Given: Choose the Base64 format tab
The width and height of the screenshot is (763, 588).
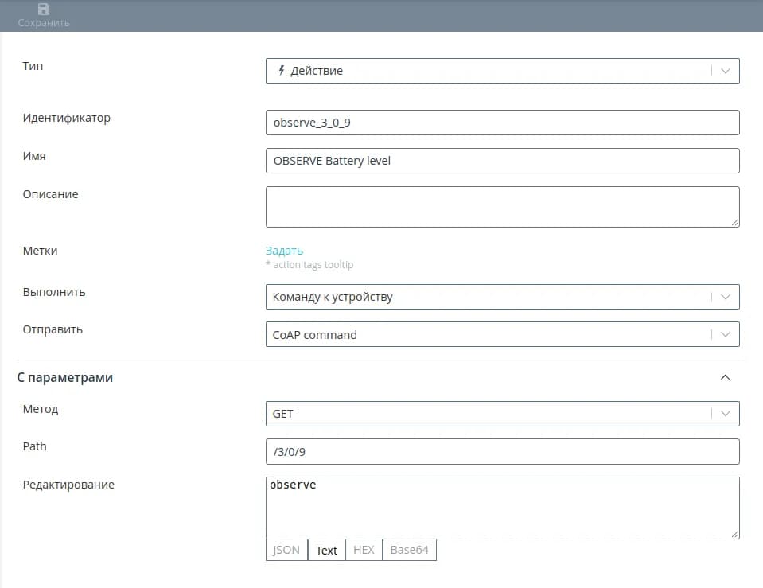Looking at the screenshot, I should 409,550.
